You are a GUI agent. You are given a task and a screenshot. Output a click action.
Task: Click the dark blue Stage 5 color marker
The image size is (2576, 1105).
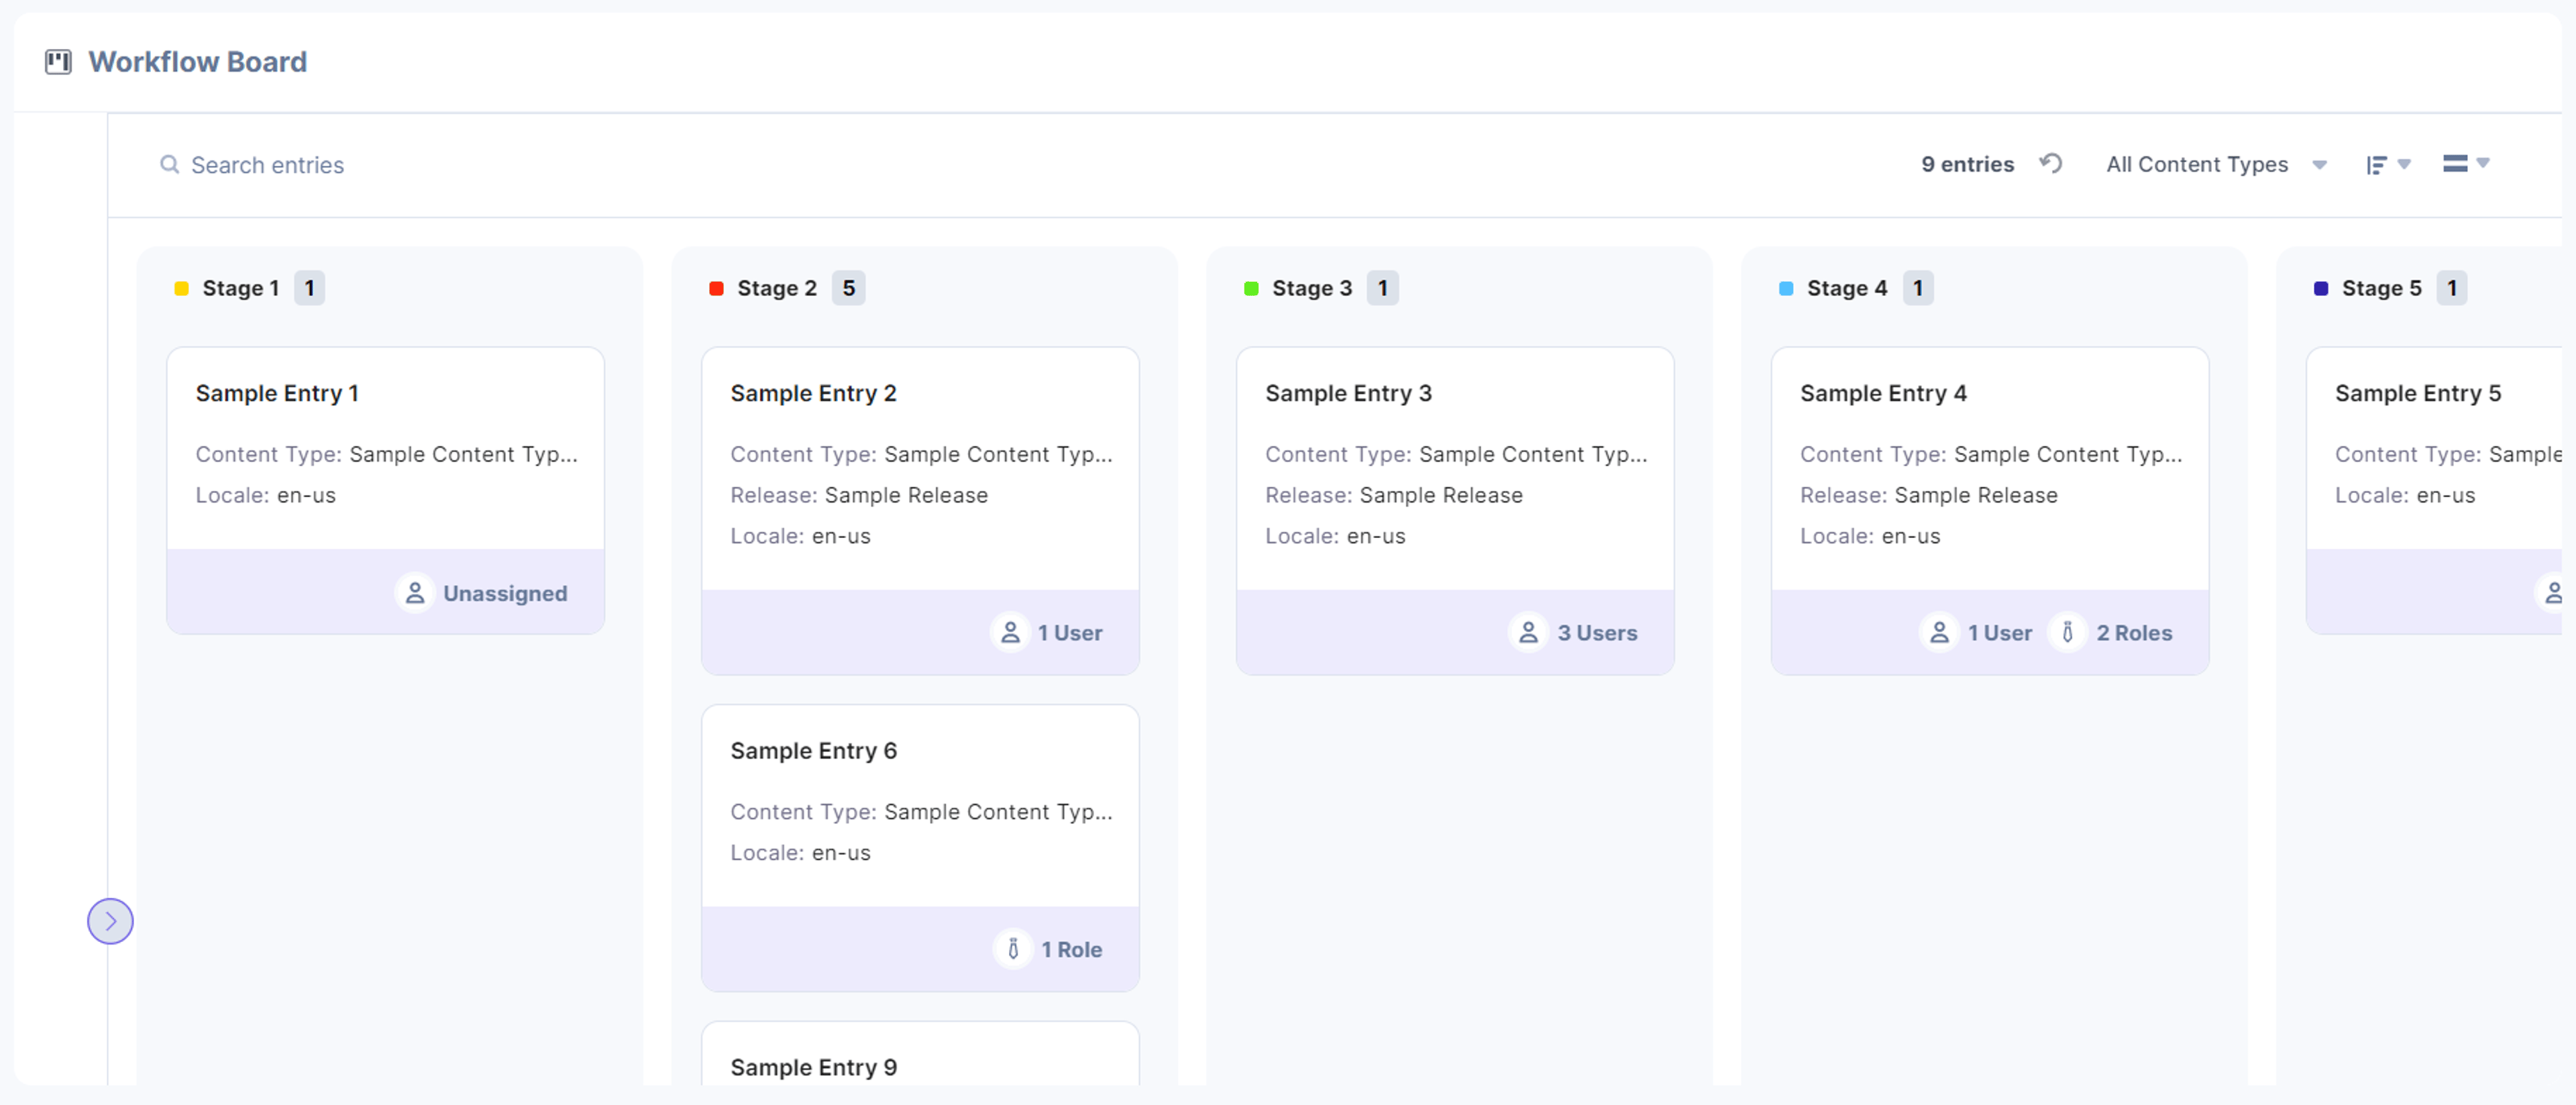click(2321, 288)
